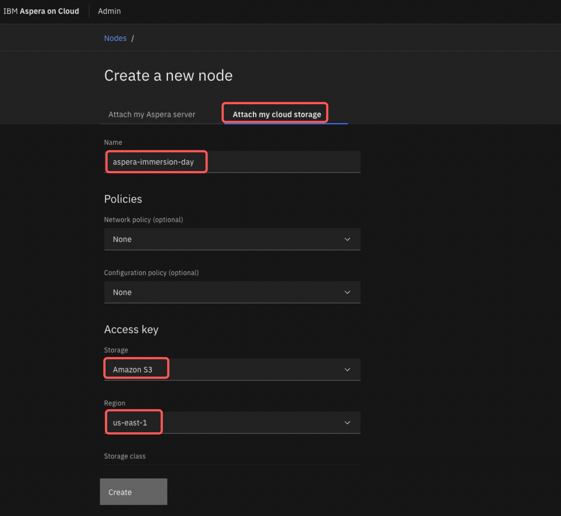Image resolution: width=561 pixels, height=516 pixels.
Task: Click the Create button
Action: [x=133, y=492]
